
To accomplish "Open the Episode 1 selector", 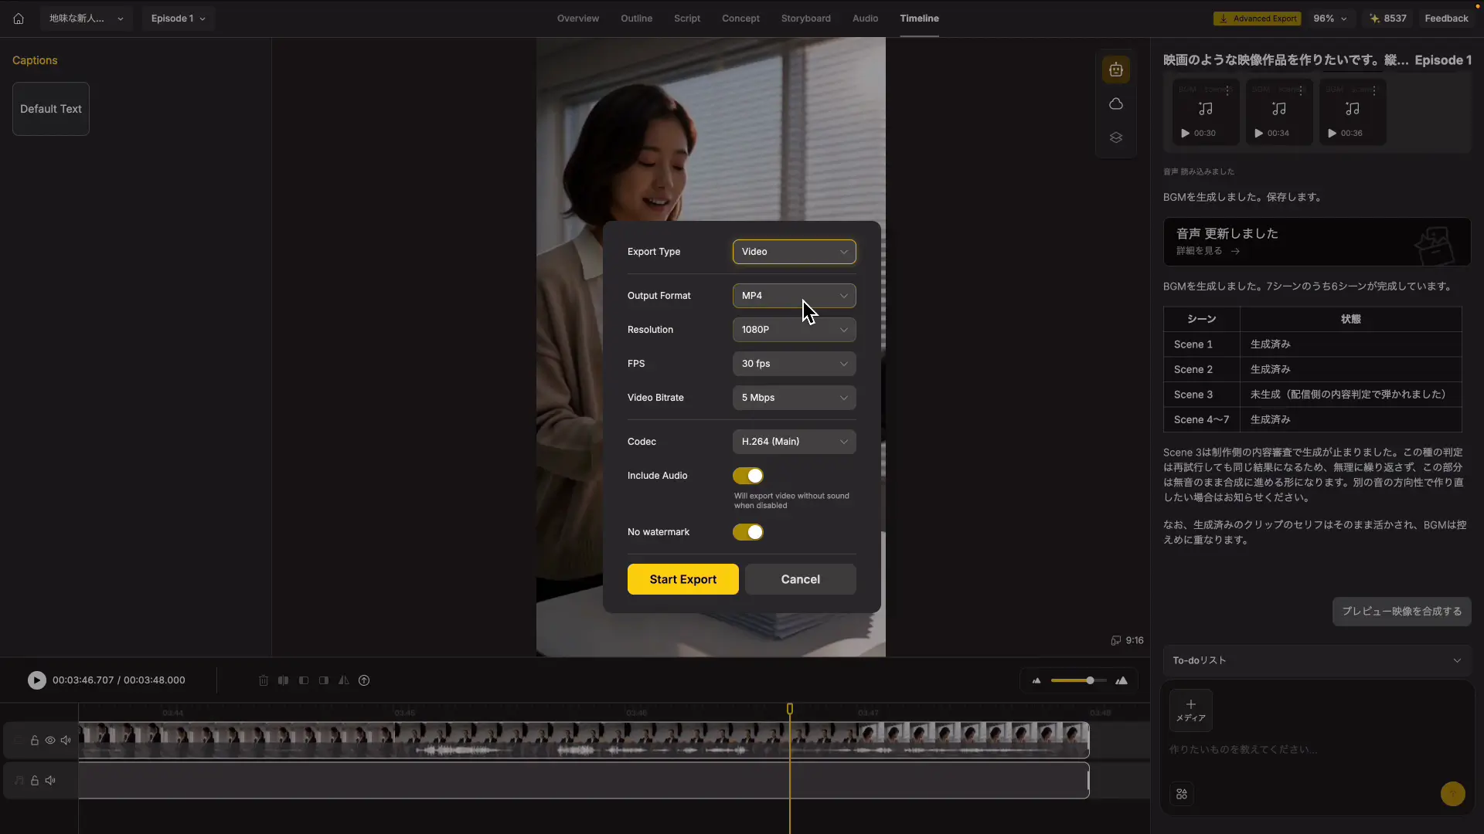I will (178, 19).
